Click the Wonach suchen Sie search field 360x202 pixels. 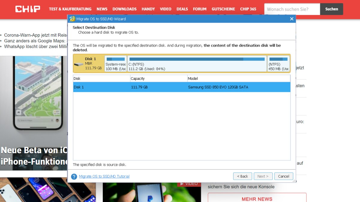coord(292,9)
